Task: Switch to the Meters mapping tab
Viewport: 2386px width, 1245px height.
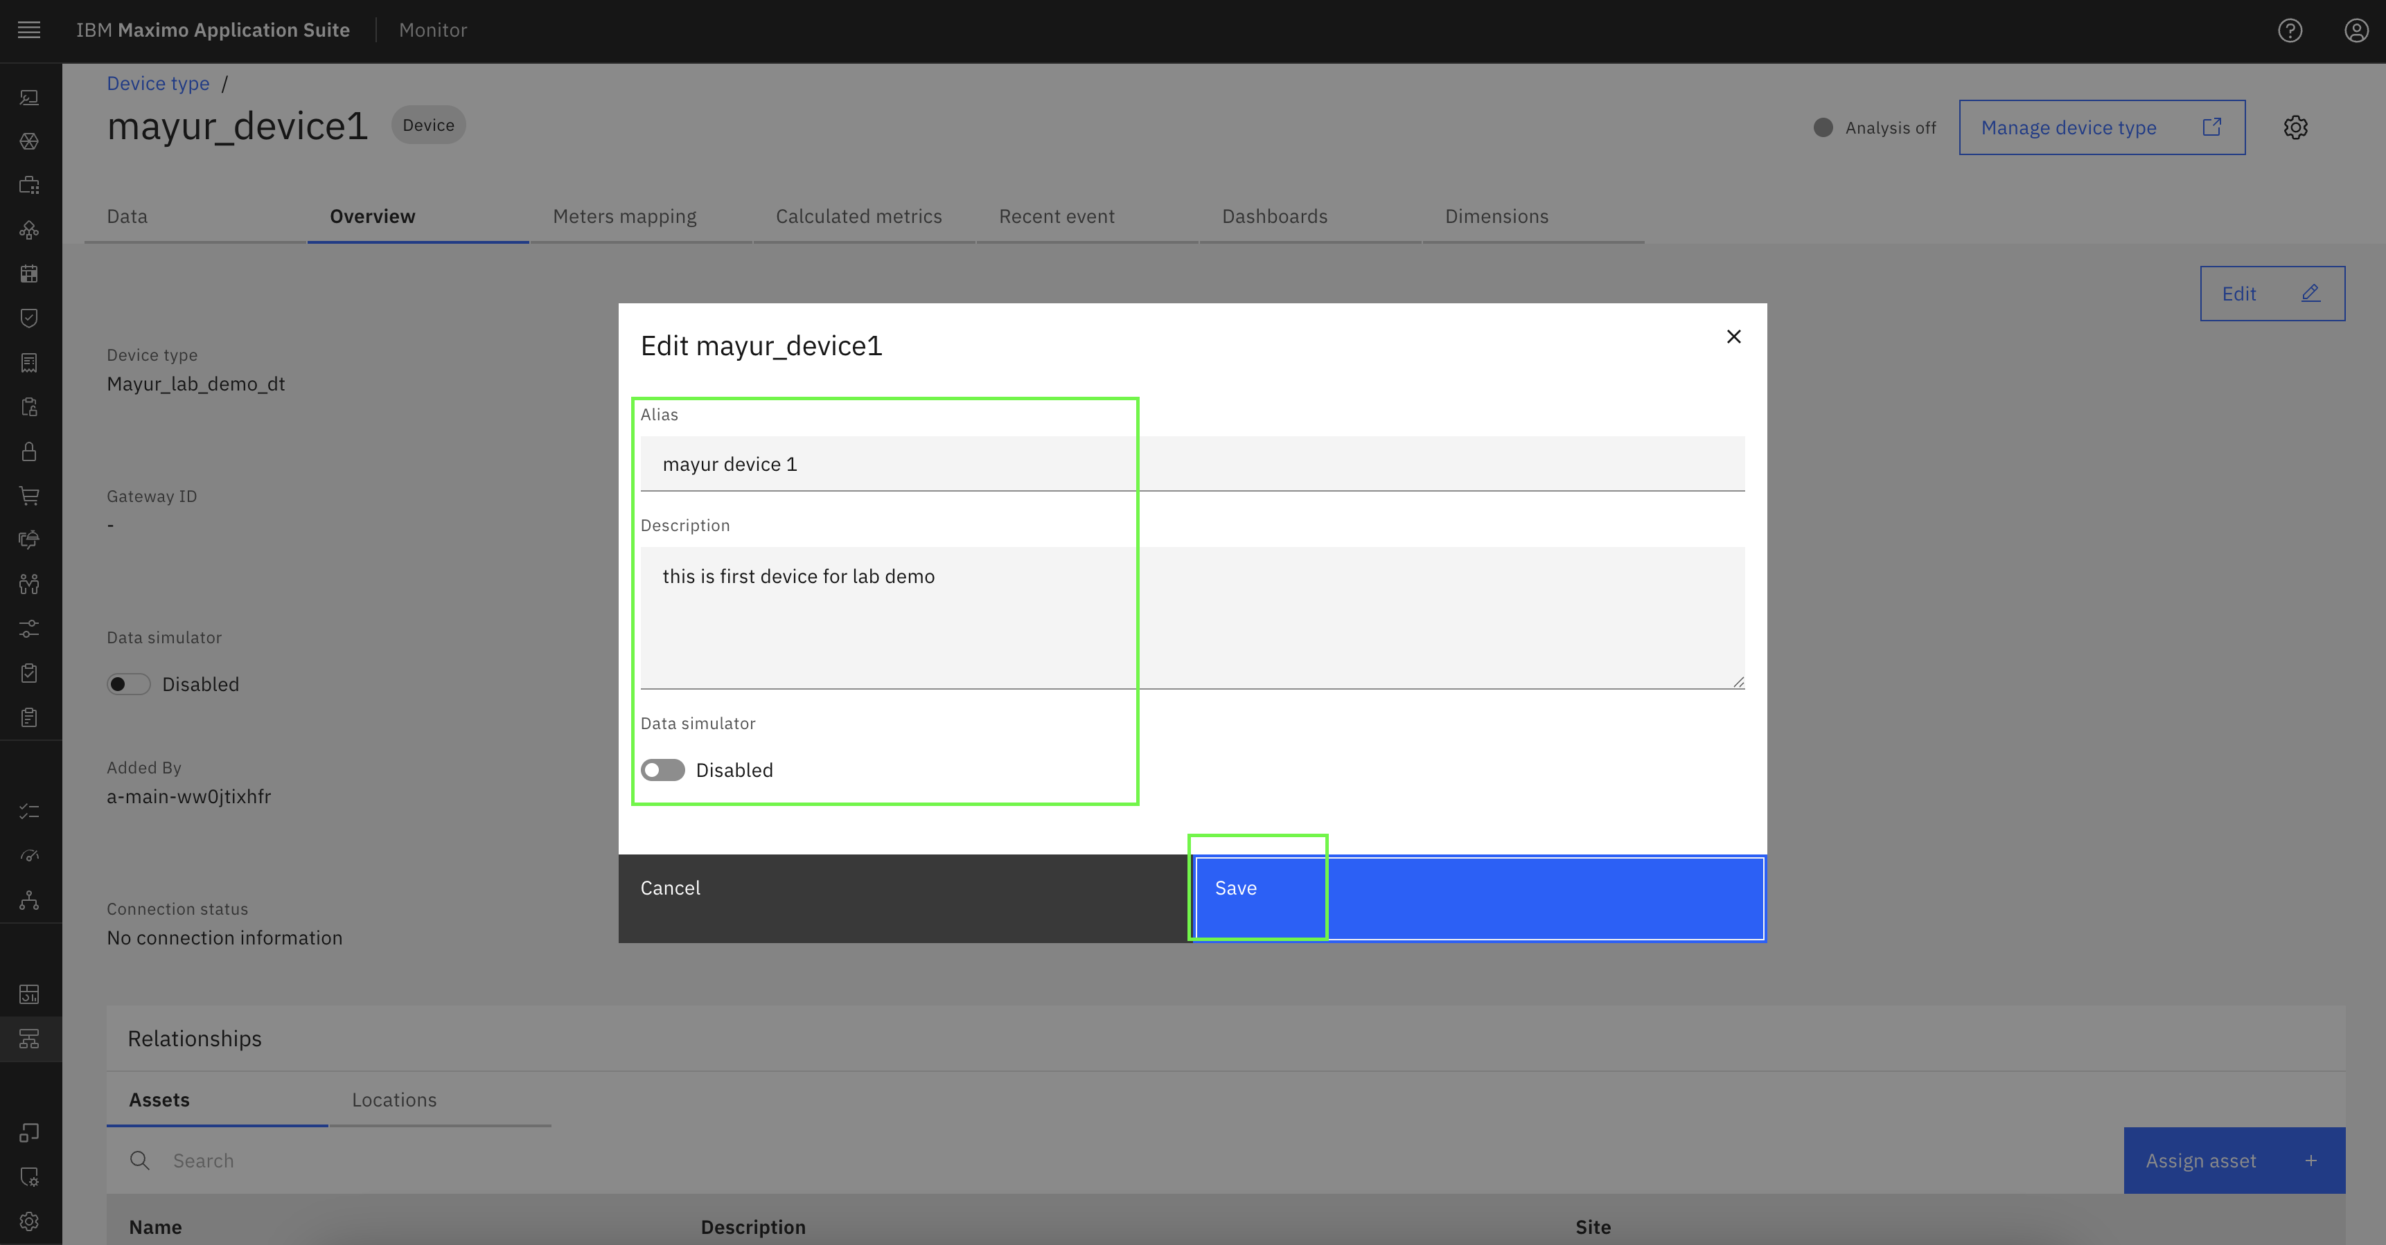Action: click(641, 217)
